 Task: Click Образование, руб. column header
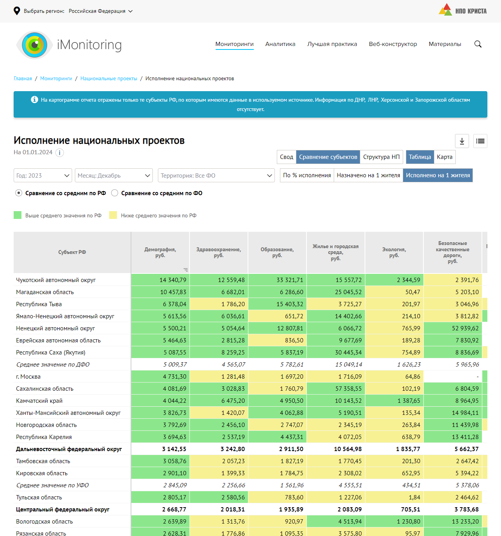(x=277, y=252)
